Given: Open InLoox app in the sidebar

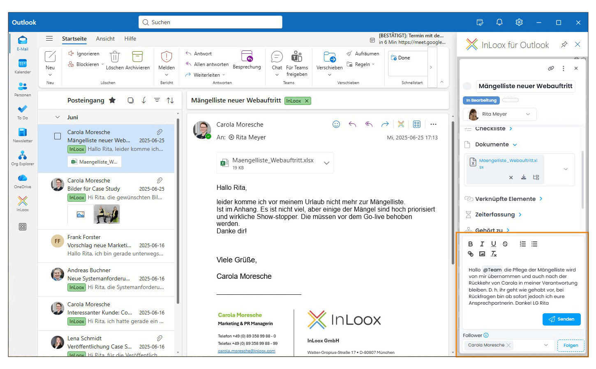Looking at the screenshot, I should click(x=23, y=204).
